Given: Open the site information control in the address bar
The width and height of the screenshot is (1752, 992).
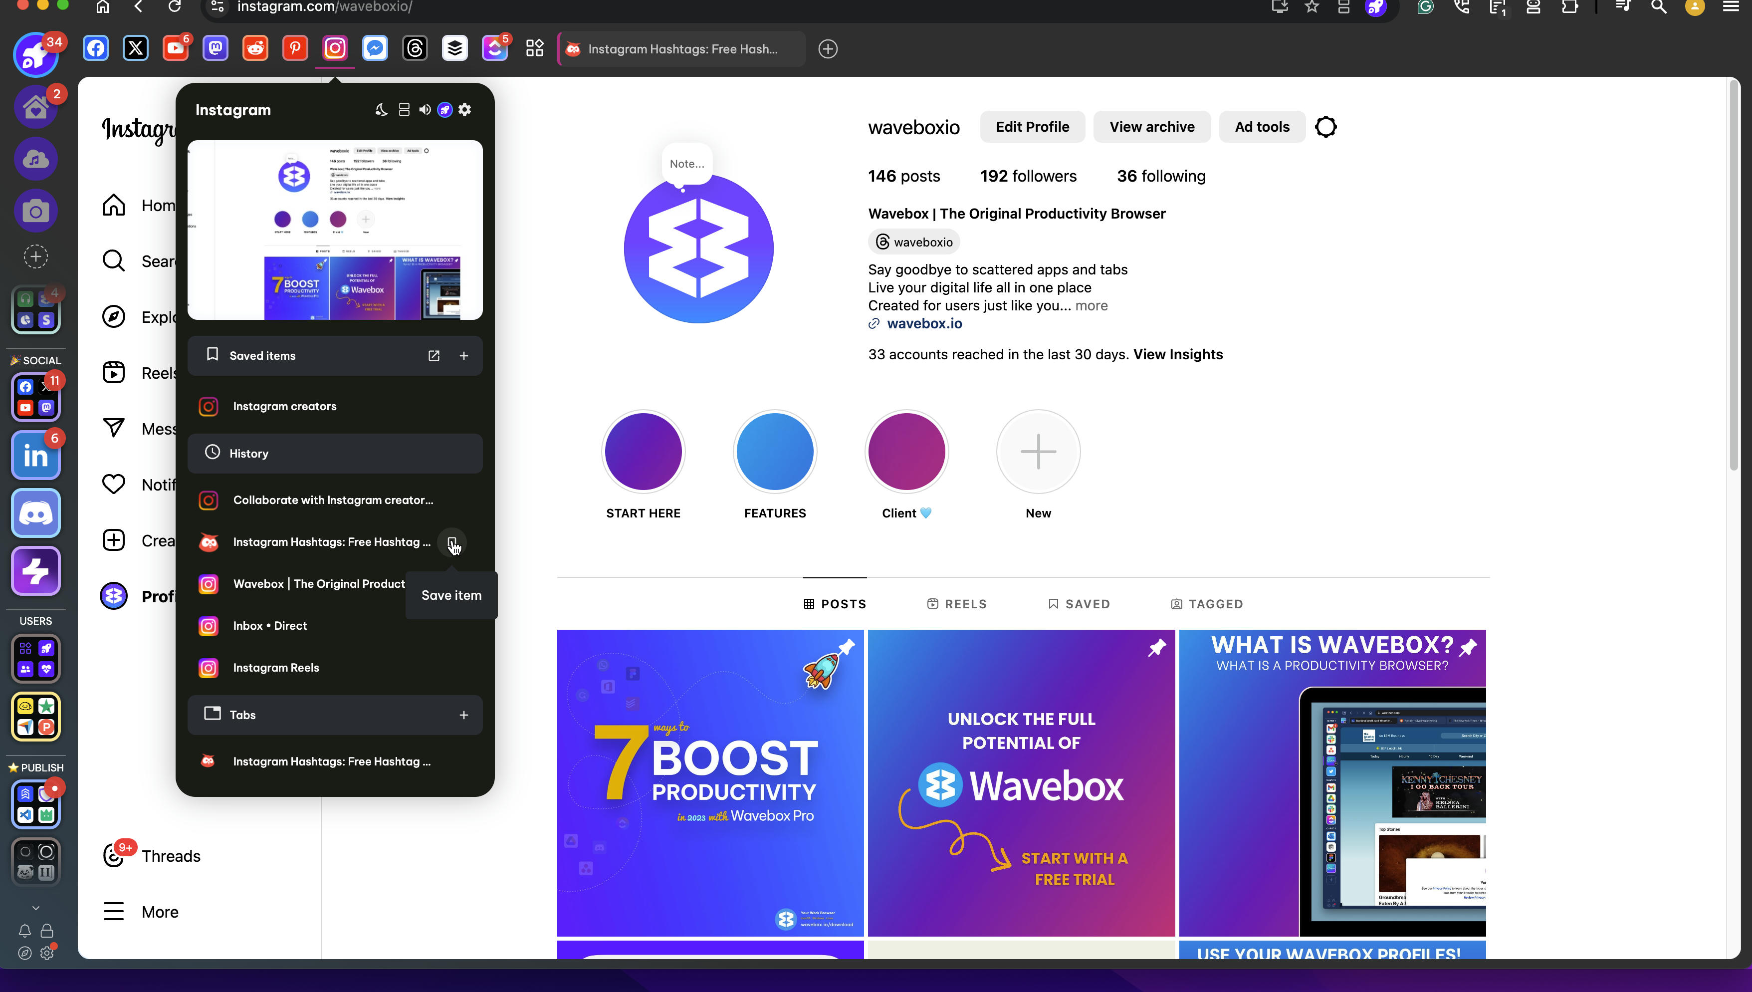Looking at the screenshot, I should [x=217, y=7].
